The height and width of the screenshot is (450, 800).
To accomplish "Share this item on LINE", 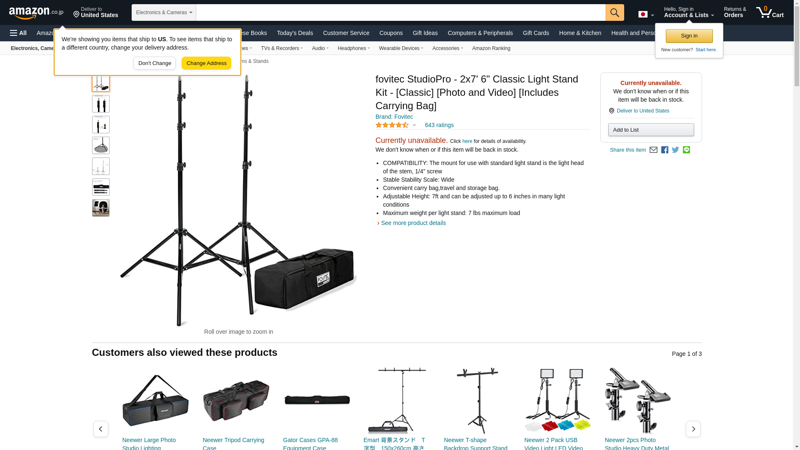I will point(686,150).
